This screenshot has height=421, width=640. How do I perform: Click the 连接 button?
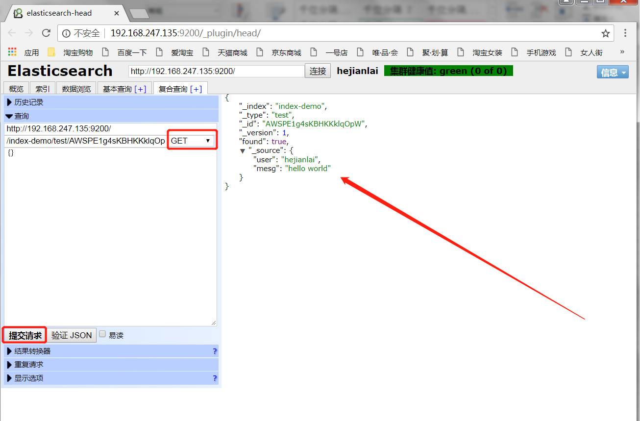tap(318, 71)
